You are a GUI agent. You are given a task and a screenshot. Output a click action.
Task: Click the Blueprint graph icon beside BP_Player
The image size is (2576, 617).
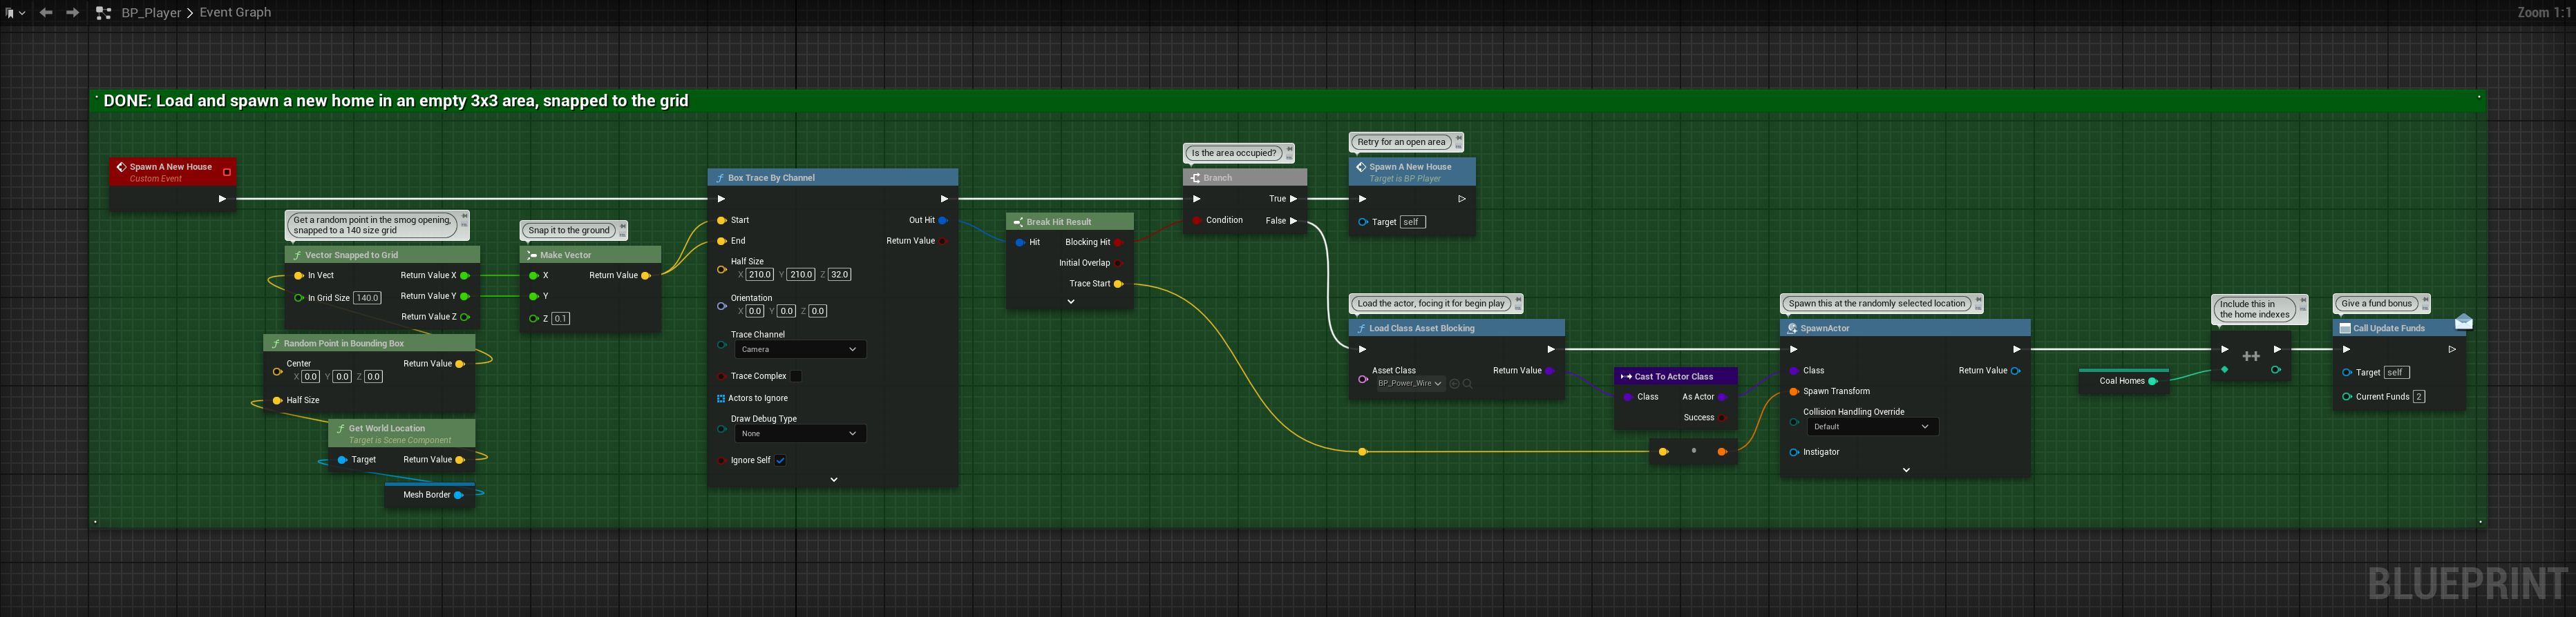tap(103, 13)
